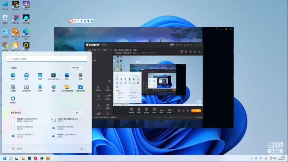The width and height of the screenshot is (288, 162).
Task: Open Alarms and Clock pinned app
Action: tap(26, 88)
